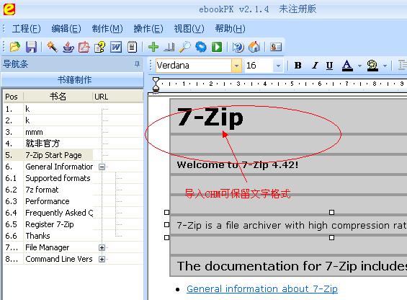Open the 操作(E) menu
The width and height of the screenshot is (407, 300).
[x=148, y=29]
